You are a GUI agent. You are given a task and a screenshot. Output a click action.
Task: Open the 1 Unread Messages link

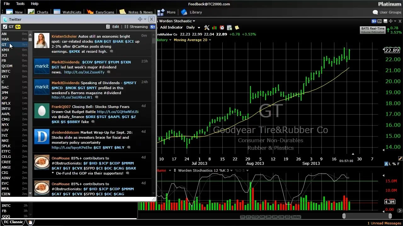(x=384, y=223)
